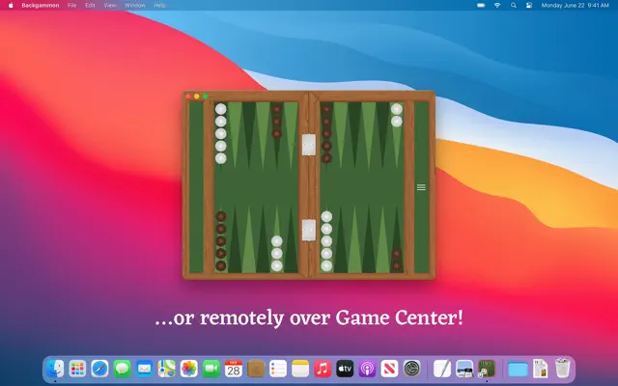Open Spotlight search in menu bar
The width and height of the screenshot is (618, 386).
[513, 5]
